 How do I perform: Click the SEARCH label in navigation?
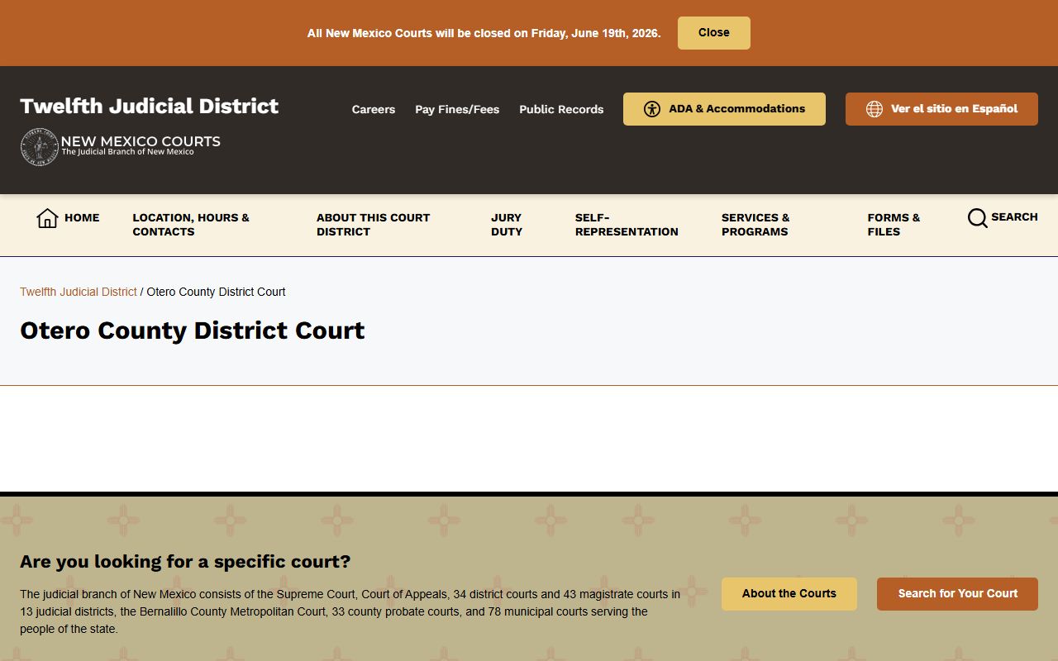[x=1014, y=217]
